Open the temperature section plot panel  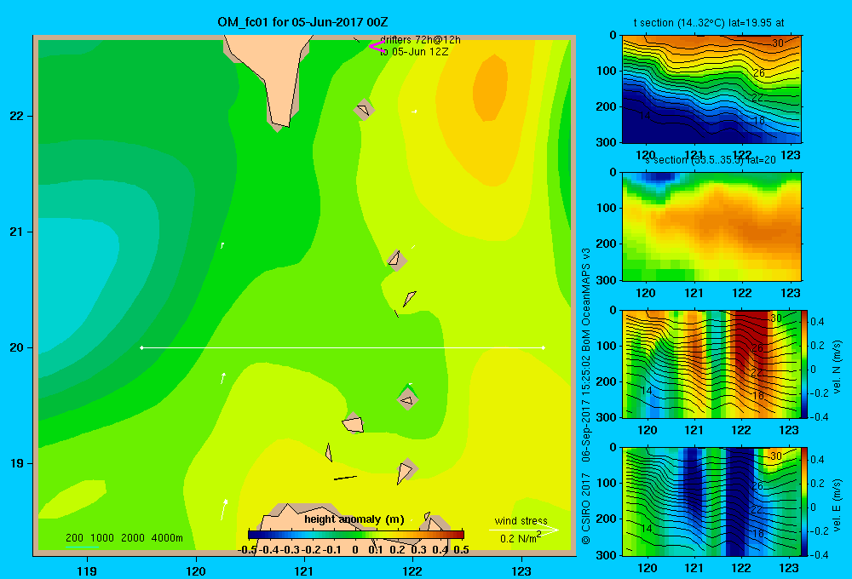(711, 89)
